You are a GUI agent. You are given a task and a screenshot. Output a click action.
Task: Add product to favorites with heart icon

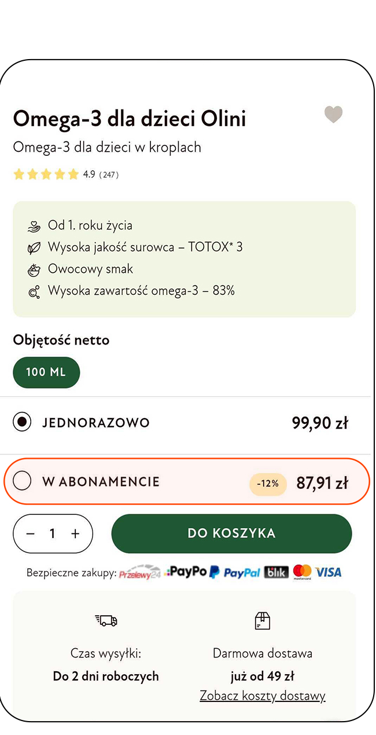click(x=333, y=114)
